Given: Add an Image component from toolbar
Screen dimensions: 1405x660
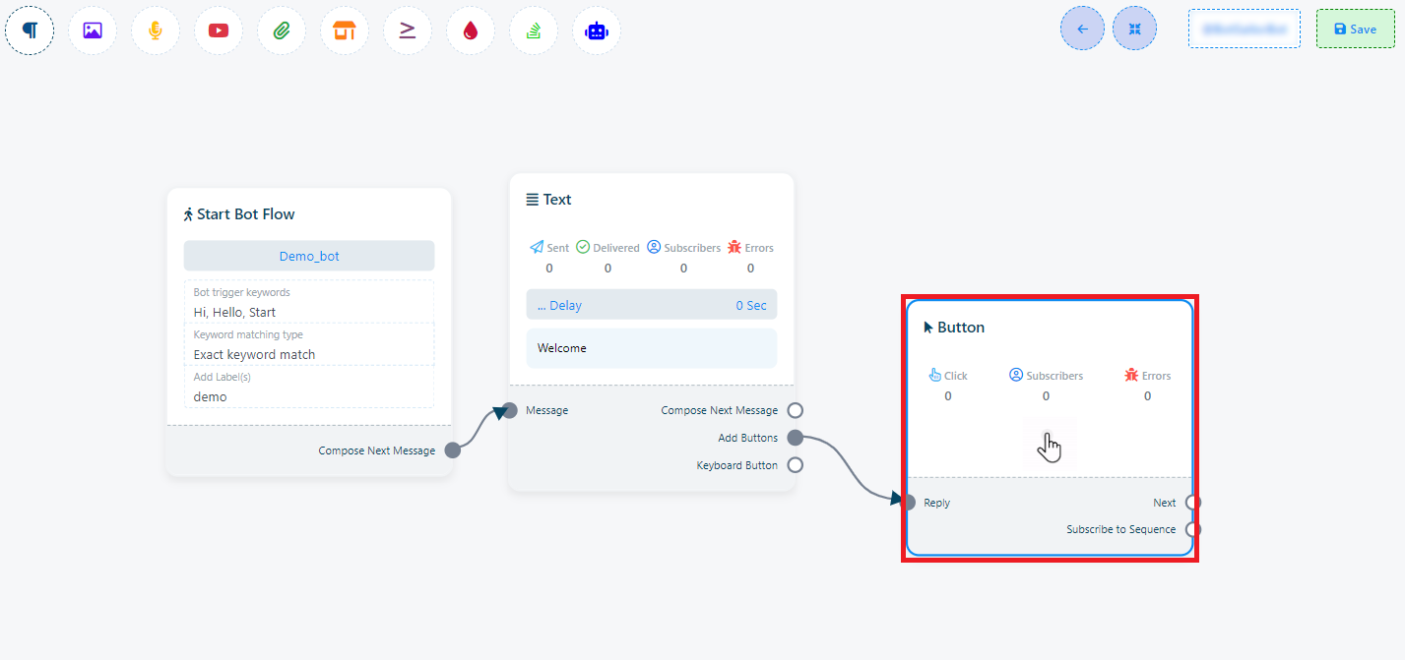Looking at the screenshot, I should (93, 30).
